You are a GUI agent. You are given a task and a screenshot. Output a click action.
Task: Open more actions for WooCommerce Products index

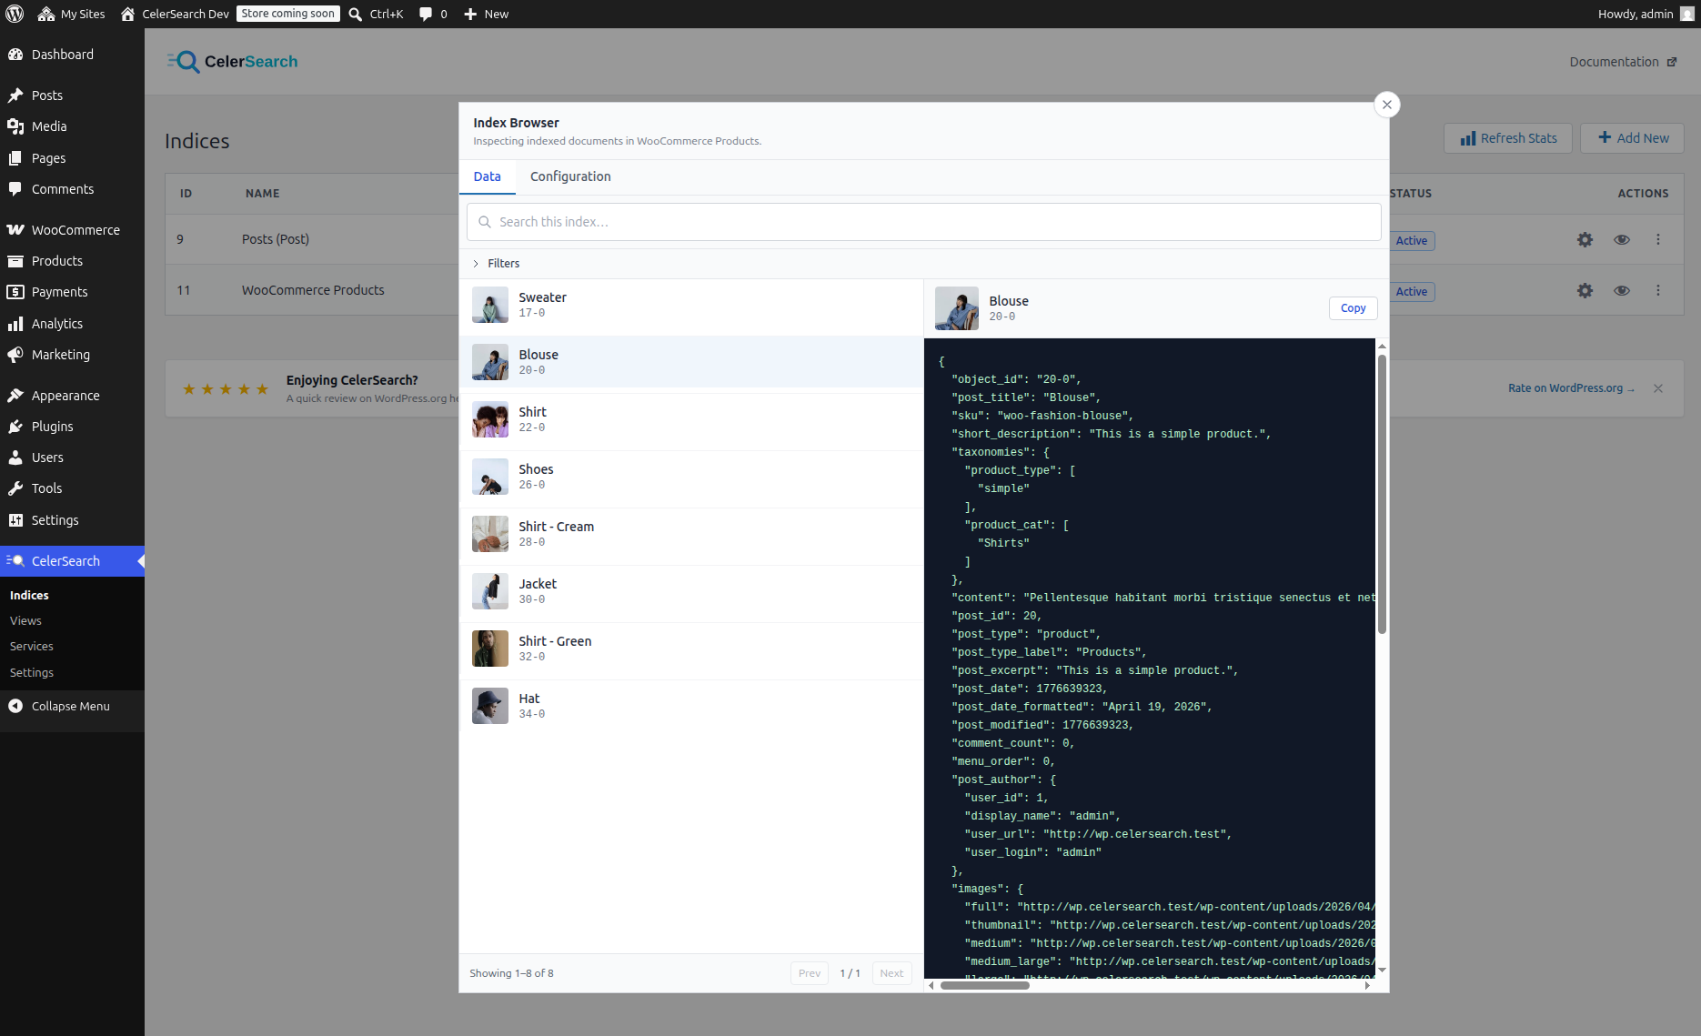click(x=1657, y=291)
